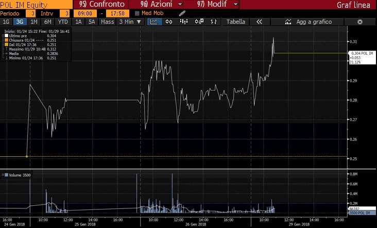
Task: Click the Dal 01/24 yellow swatch
Action: (x=7, y=44)
